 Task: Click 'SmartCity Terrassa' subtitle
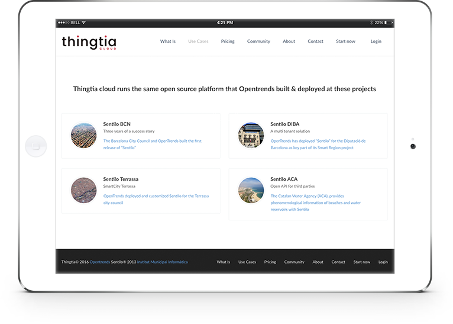119,187
